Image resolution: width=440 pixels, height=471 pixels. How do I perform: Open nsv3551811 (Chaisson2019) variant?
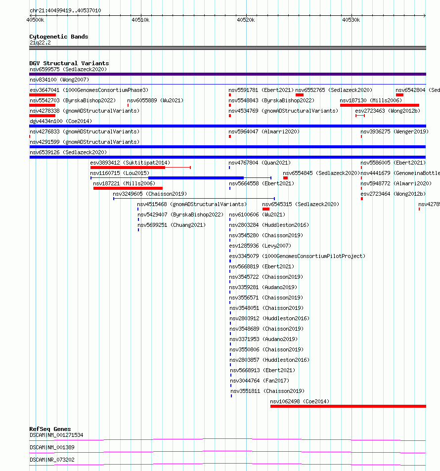tap(267, 391)
